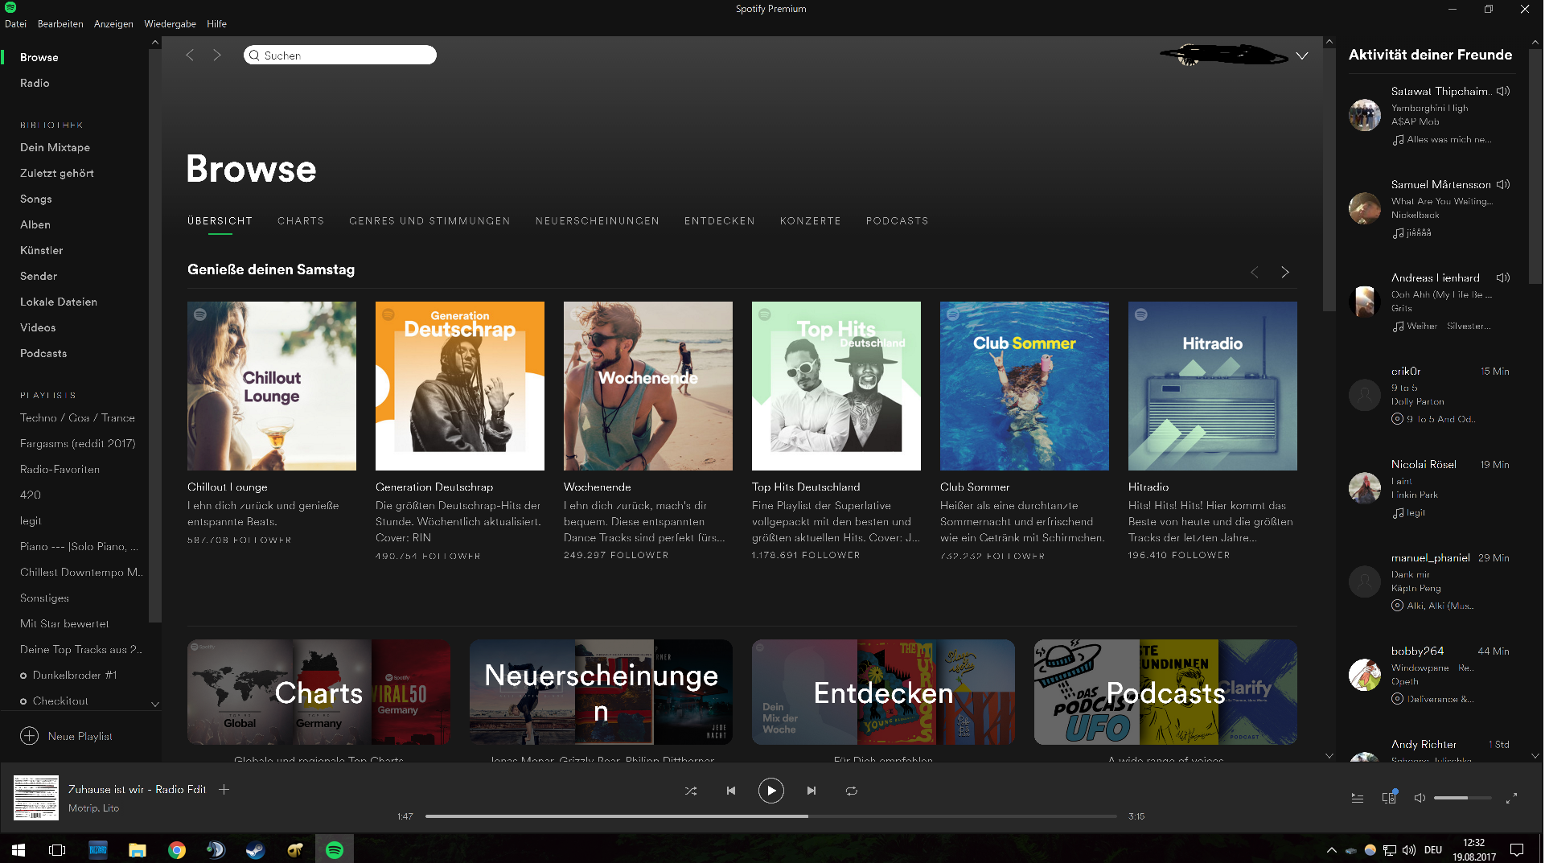Open the Club Sommer playlist cover
The image size is (1545, 863).
pyautogui.click(x=1025, y=386)
